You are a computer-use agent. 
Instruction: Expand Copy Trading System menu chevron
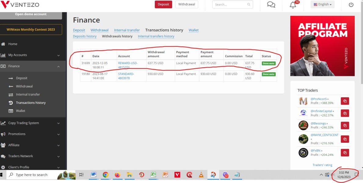(58, 124)
